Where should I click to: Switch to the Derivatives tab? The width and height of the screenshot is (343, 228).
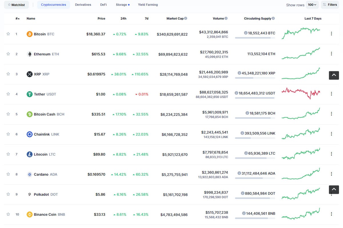83,5
